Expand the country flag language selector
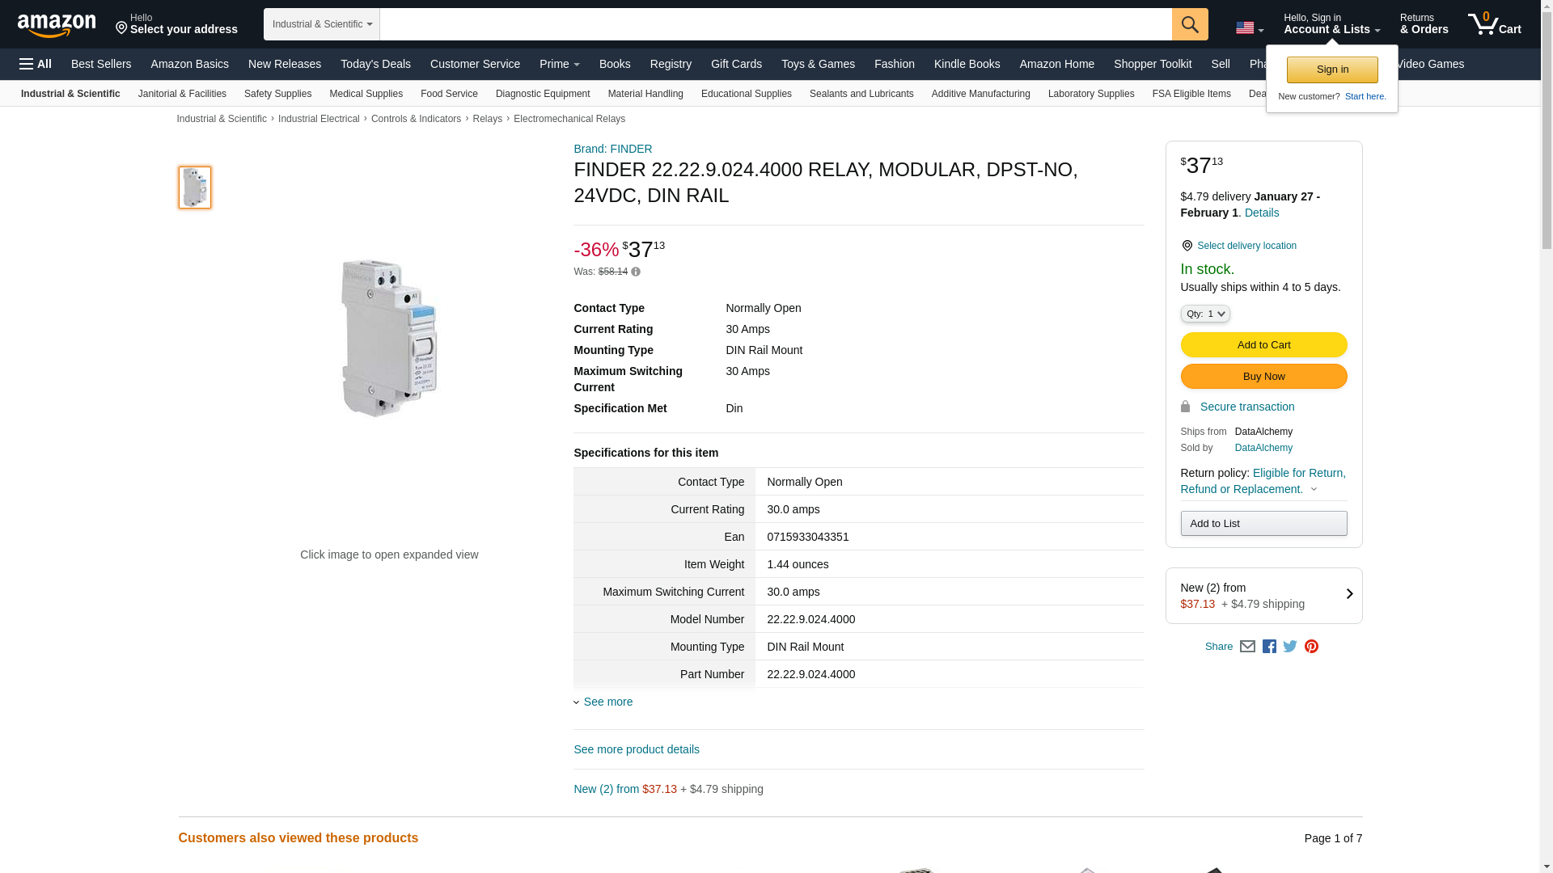Screen dimensions: 1553x873 coord(1249,28)
